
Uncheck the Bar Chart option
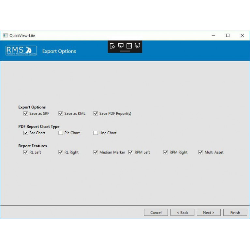click(26, 133)
